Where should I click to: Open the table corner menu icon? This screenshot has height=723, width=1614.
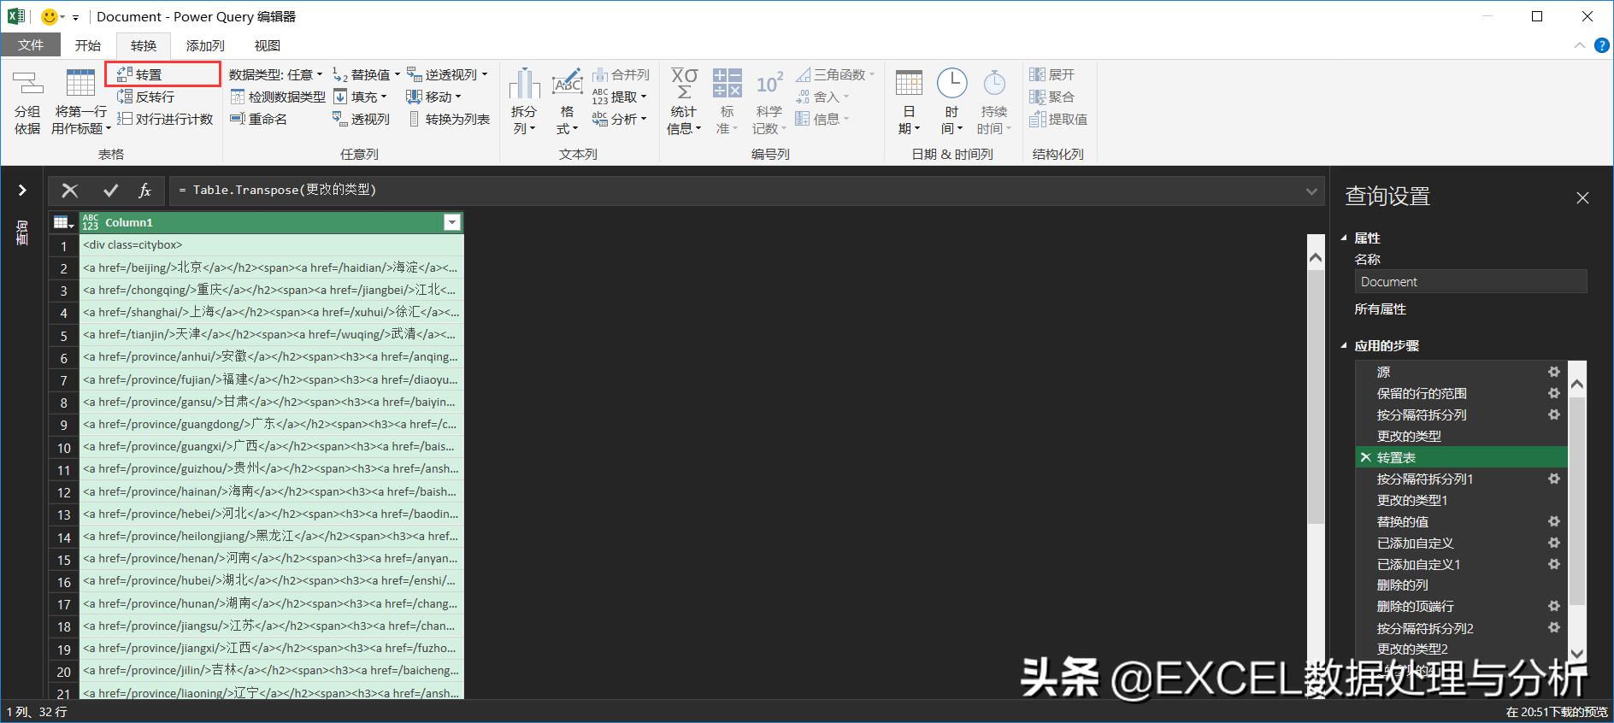[x=63, y=222]
